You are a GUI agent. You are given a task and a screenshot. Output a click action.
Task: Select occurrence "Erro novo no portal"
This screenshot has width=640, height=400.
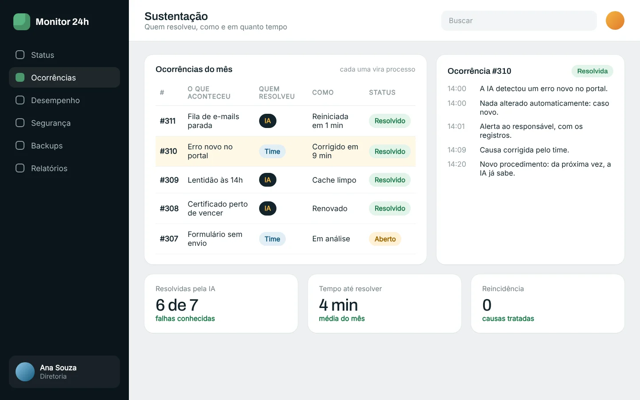click(x=285, y=151)
